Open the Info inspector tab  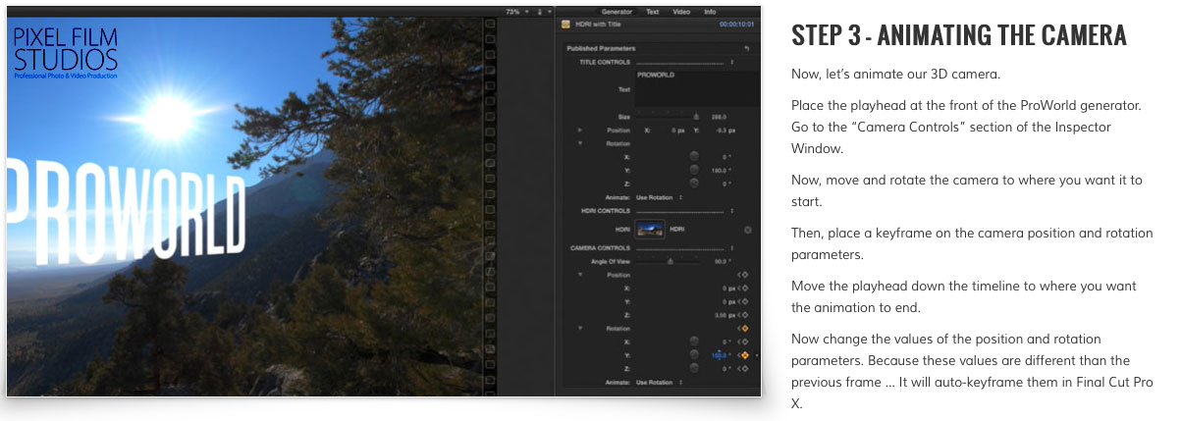(710, 12)
